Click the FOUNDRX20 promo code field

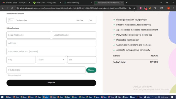coord(46,70)
